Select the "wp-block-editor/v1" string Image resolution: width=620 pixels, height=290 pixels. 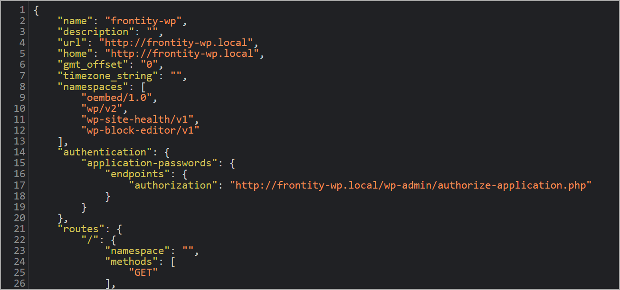[141, 130]
